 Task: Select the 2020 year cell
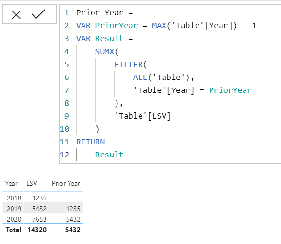(14, 219)
